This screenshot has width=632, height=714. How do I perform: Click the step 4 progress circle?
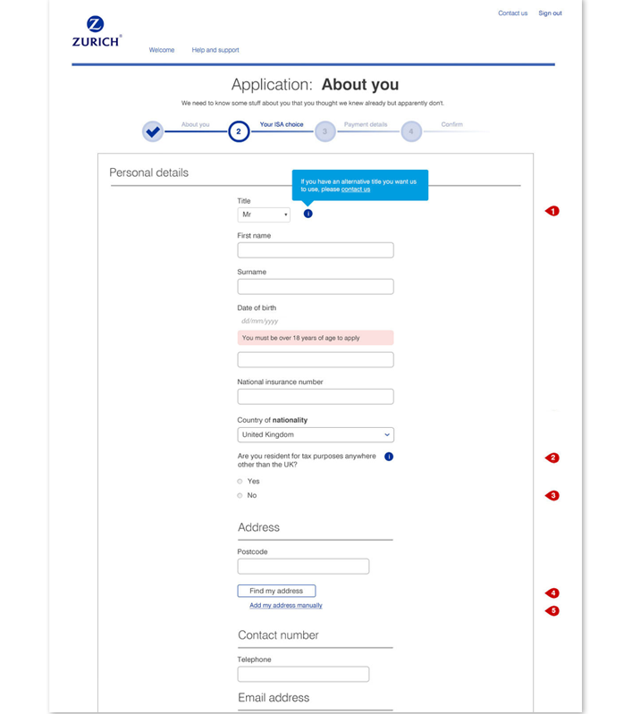411,131
